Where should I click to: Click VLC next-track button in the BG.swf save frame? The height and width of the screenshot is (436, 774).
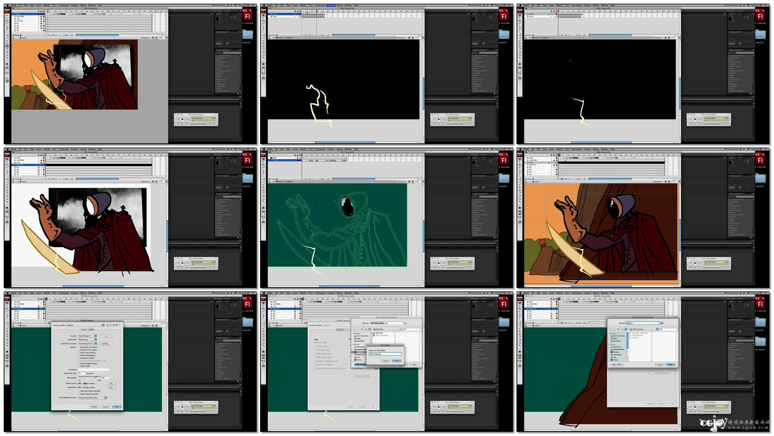(x=700, y=411)
